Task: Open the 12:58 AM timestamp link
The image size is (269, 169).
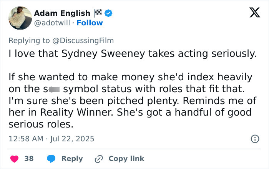Action: 26,139
